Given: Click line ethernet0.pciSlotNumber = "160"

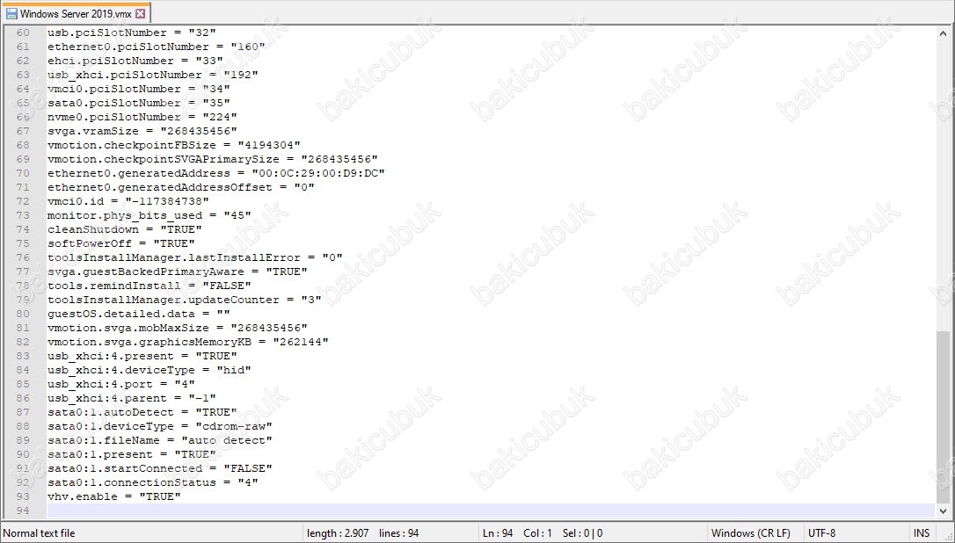Looking at the screenshot, I should coord(156,47).
